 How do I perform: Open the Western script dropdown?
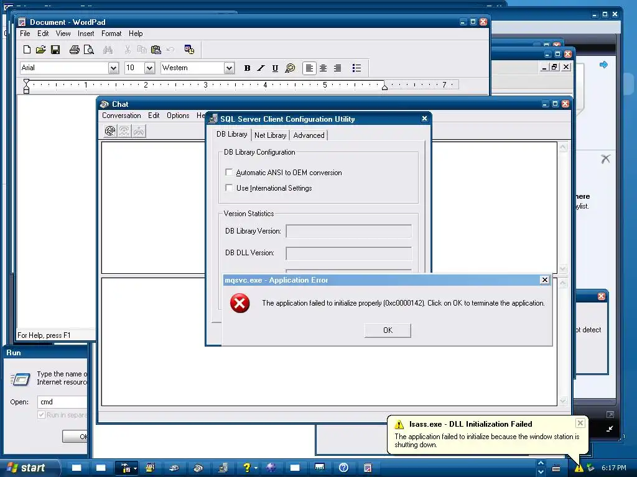(229, 68)
